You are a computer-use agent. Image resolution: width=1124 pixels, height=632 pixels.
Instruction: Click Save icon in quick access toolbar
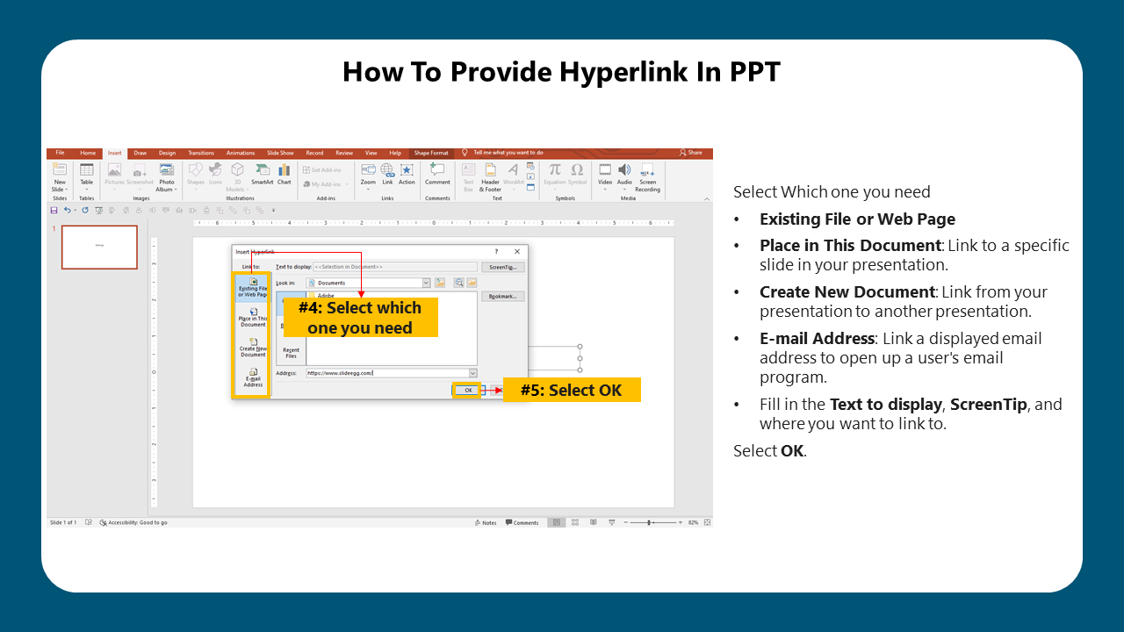[x=54, y=211]
